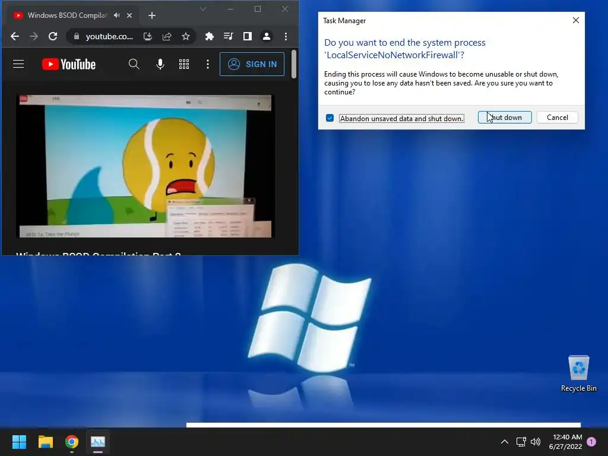Open a new Chrome tab
608x456 pixels.
pyautogui.click(x=152, y=15)
